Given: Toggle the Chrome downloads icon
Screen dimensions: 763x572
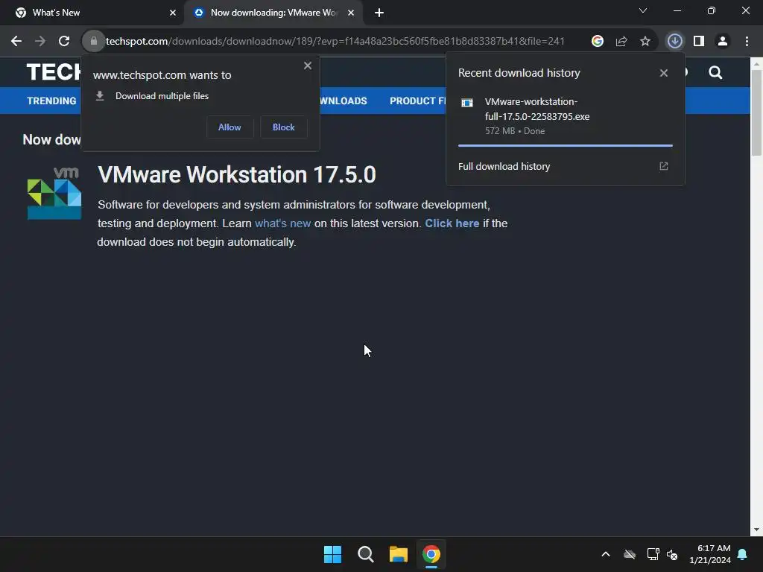Looking at the screenshot, I should (x=674, y=42).
